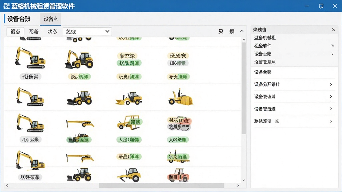Expand the sidebar row starting with 设备公
The image size is (342, 192).
[331, 84]
